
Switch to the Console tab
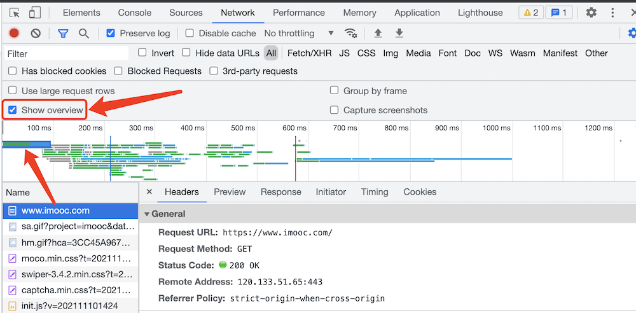pos(135,13)
